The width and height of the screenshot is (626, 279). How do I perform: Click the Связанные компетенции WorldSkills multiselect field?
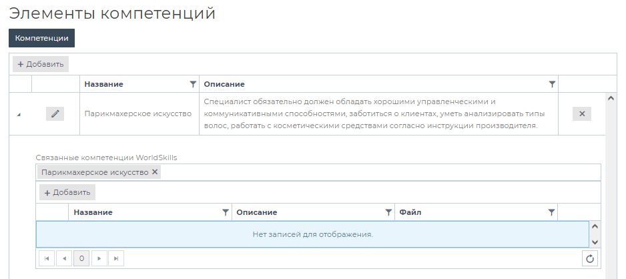click(374, 172)
